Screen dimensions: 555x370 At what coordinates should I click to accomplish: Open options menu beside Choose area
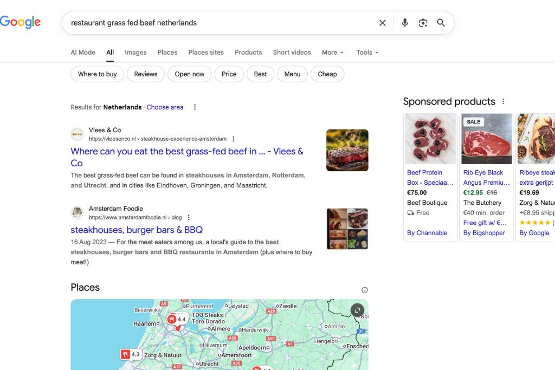[x=195, y=107]
